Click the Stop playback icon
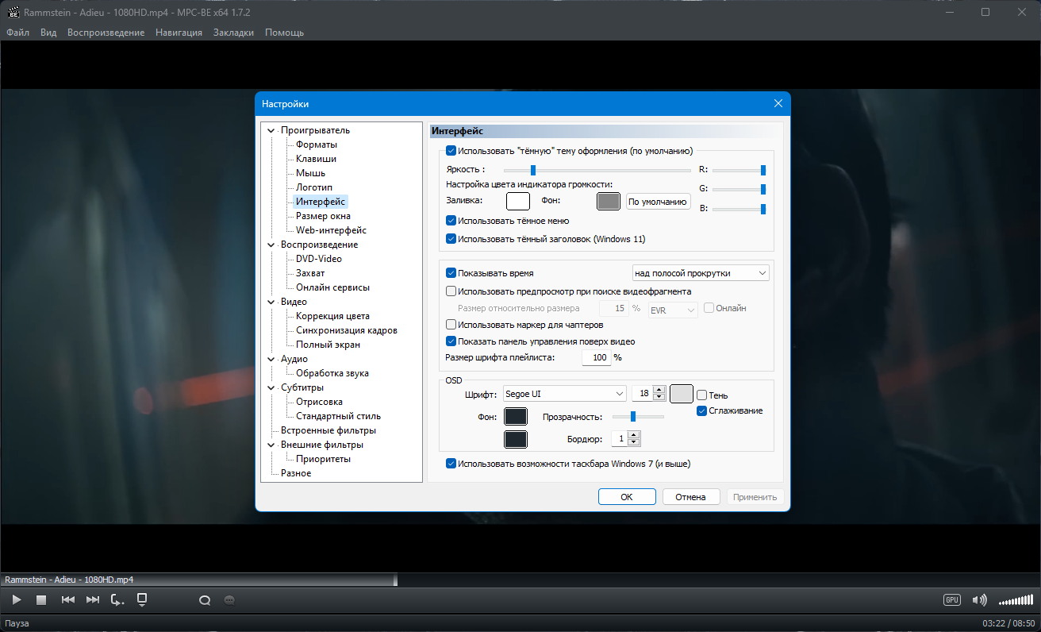 pos(42,600)
